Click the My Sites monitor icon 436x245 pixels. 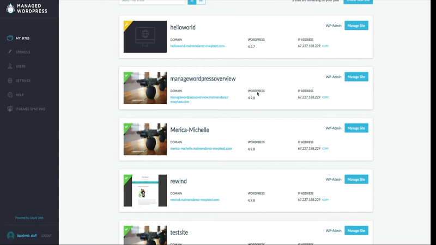(x=10, y=38)
